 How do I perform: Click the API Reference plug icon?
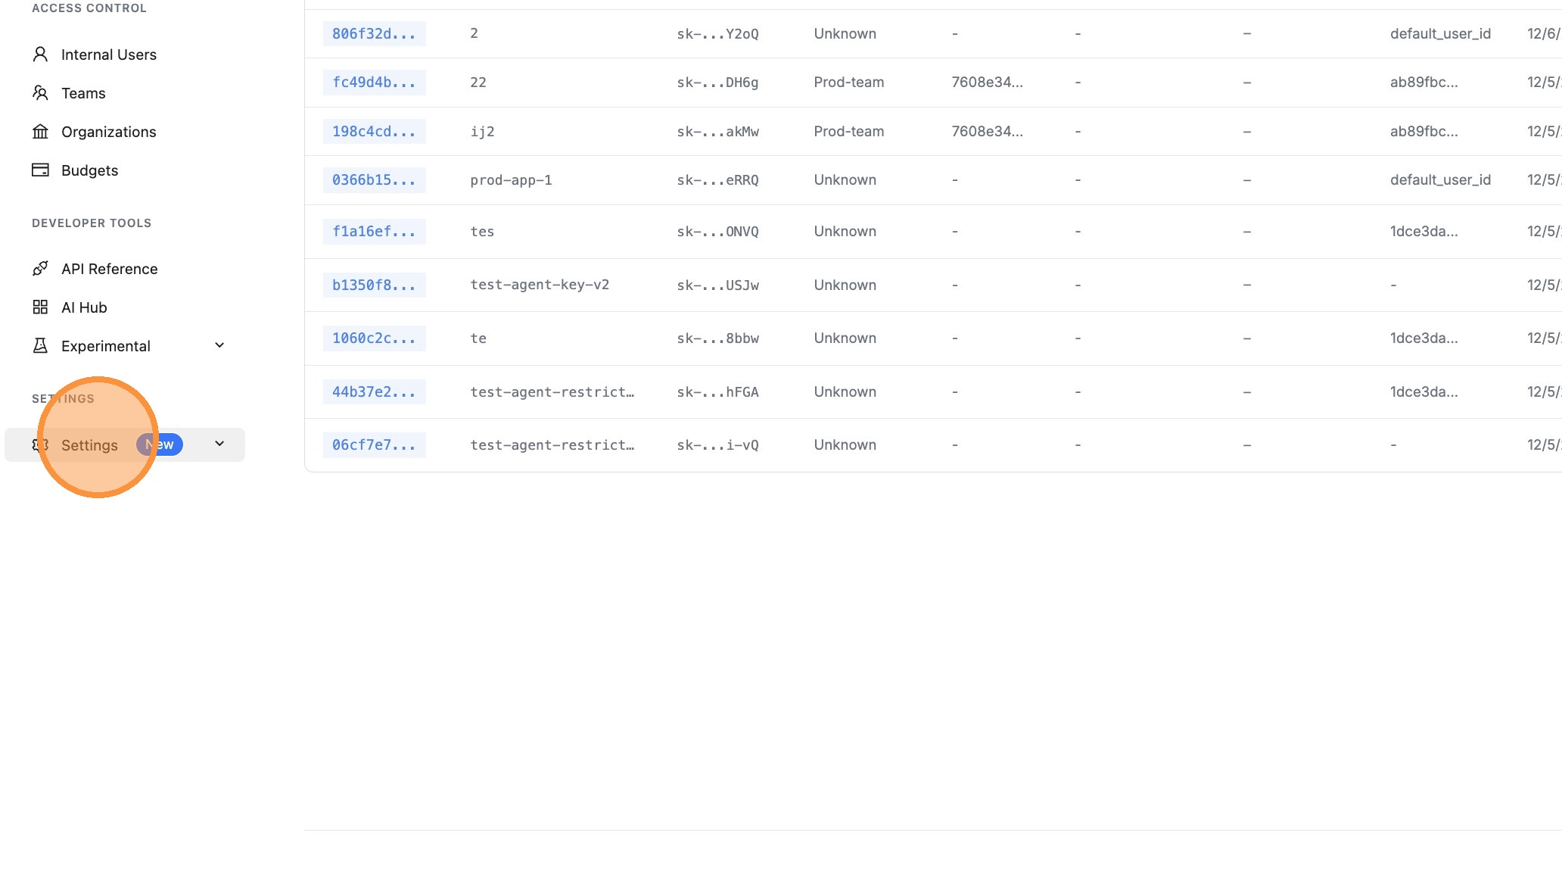click(40, 269)
